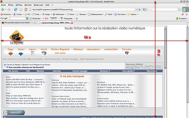This screenshot has height=118, width=189.
Task: Open the Back button history dropdown
Action: click(x=6, y=9)
